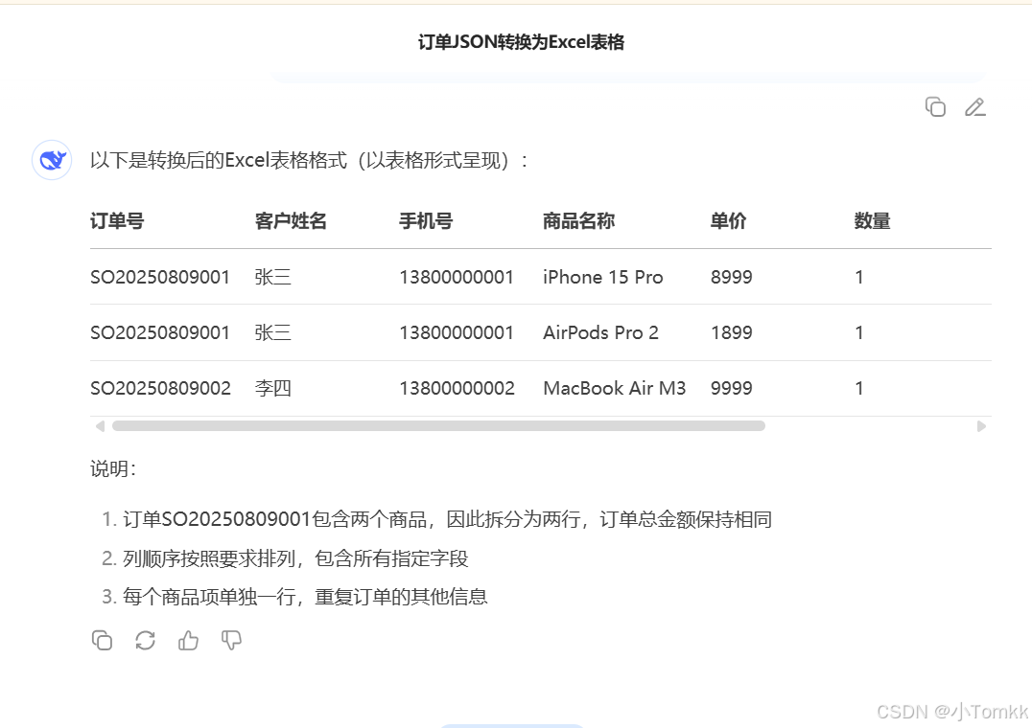This screenshot has height=728, width=1032.
Task: Copy the user message via top copy icon
Action: (935, 106)
